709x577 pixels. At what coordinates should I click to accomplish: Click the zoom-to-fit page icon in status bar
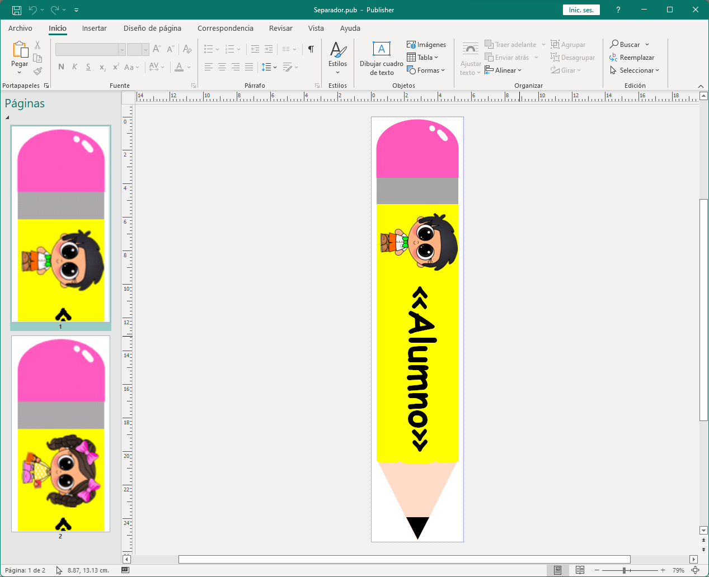(696, 570)
